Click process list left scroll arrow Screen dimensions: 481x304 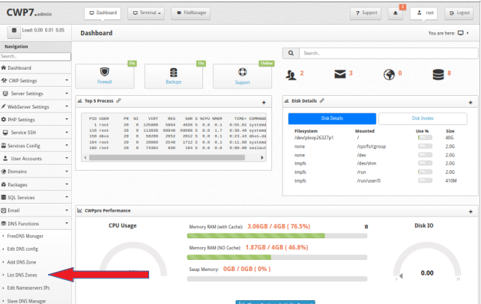(85, 157)
